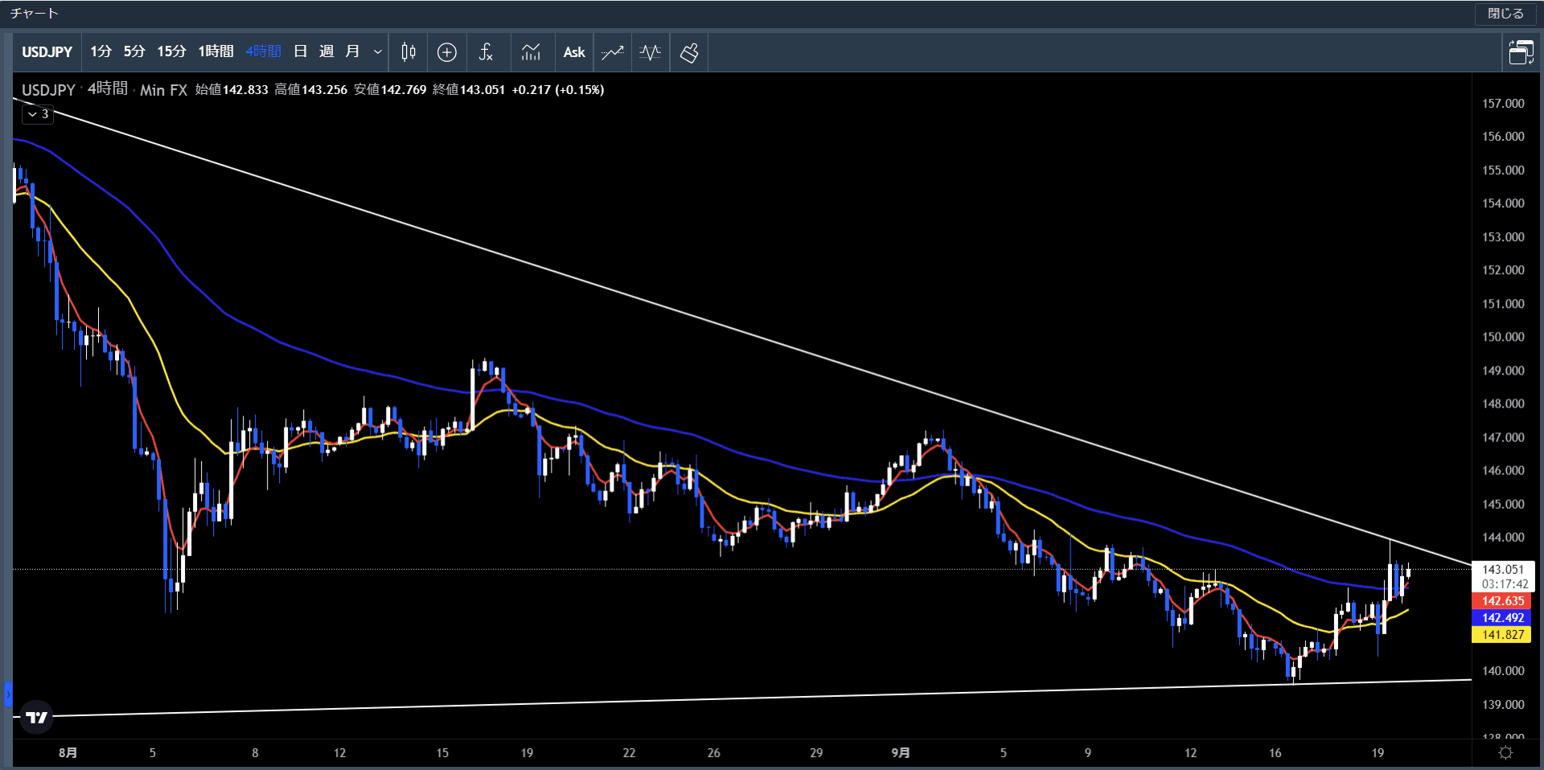Image resolution: width=1544 pixels, height=770 pixels.
Task: Click the チャート panel title
Action: coord(35,14)
